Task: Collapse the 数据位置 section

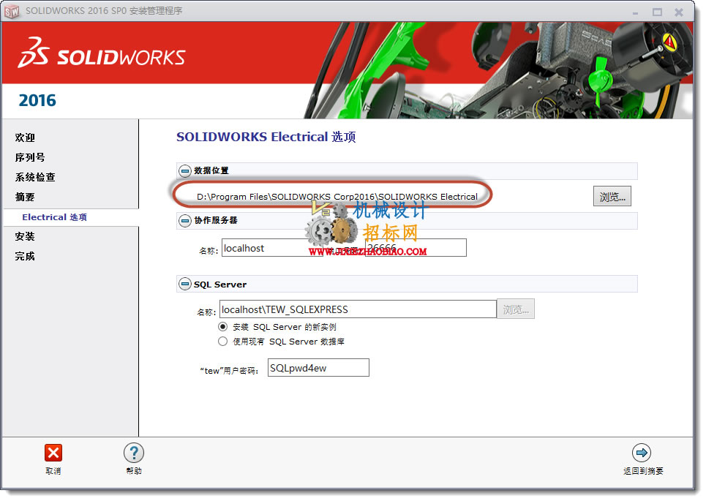Action: (x=184, y=171)
